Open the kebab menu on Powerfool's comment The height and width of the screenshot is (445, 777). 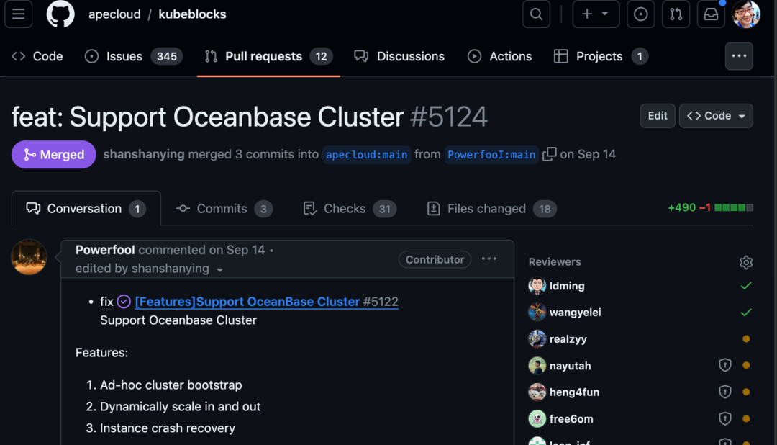click(x=489, y=259)
